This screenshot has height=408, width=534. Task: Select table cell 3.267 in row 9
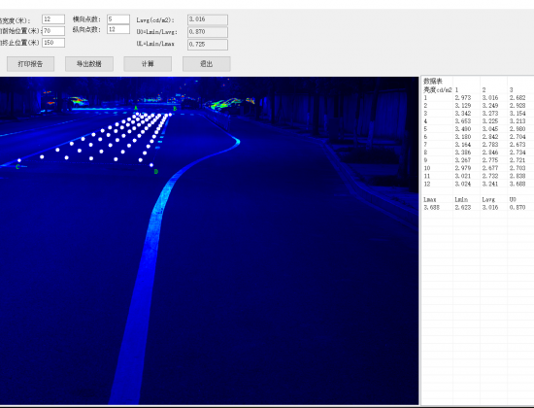463,160
